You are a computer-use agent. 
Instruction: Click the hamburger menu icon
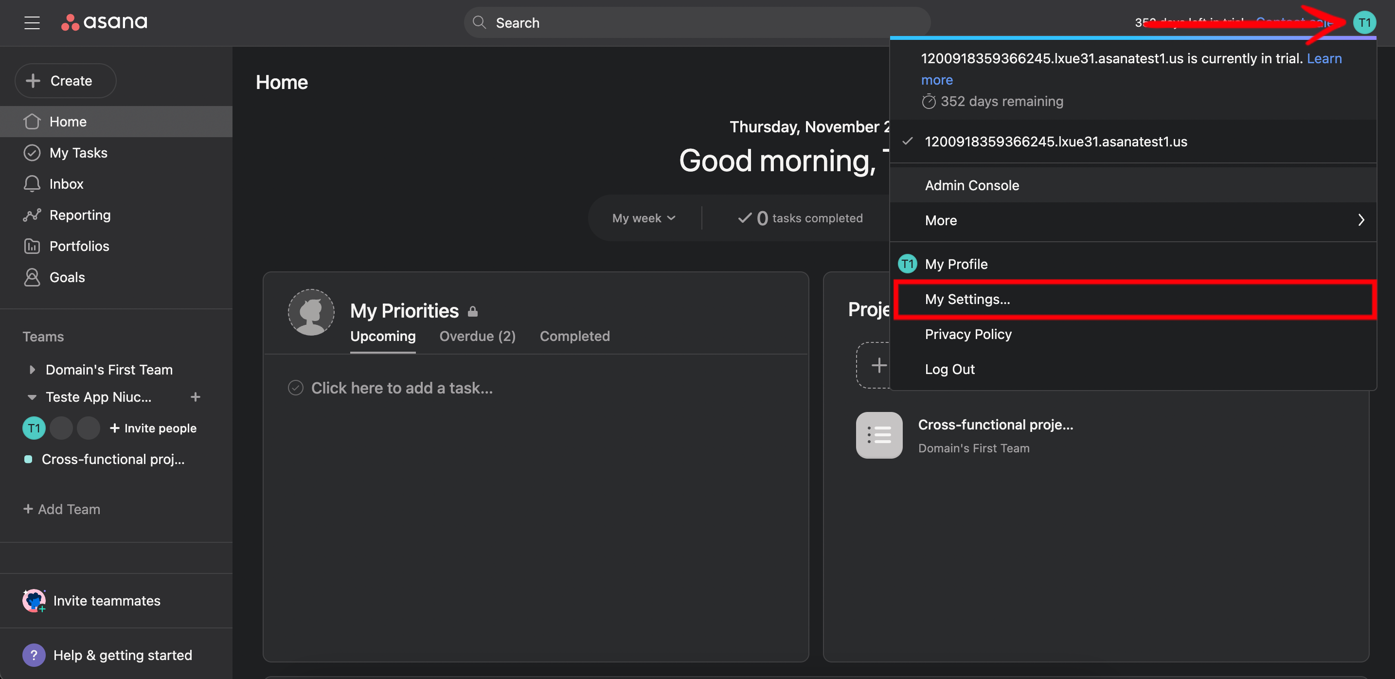pos(32,23)
